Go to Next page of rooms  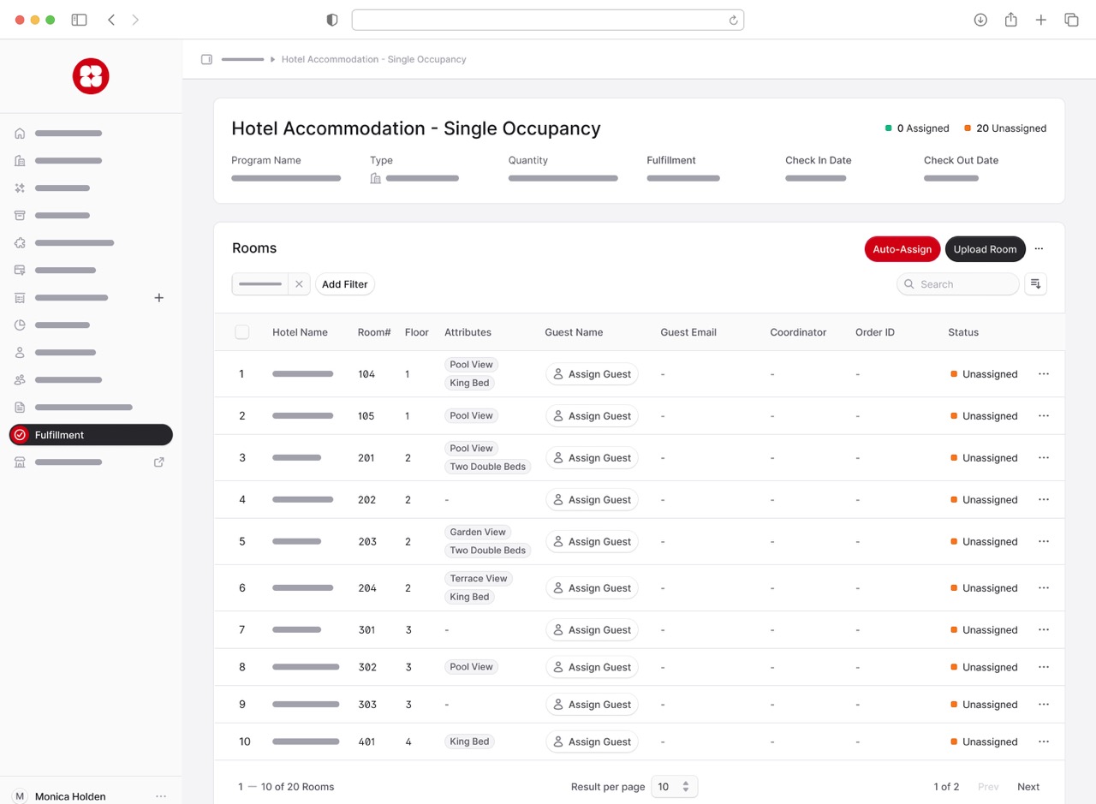pos(1027,787)
